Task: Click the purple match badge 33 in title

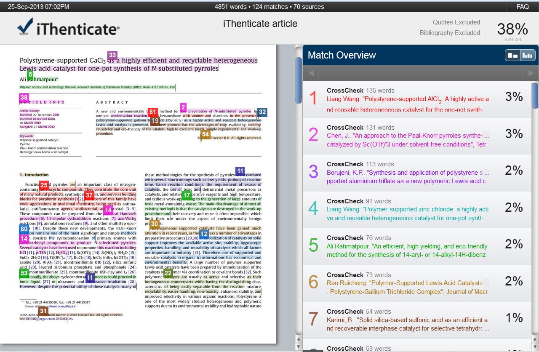Action: click(x=112, y=55)
